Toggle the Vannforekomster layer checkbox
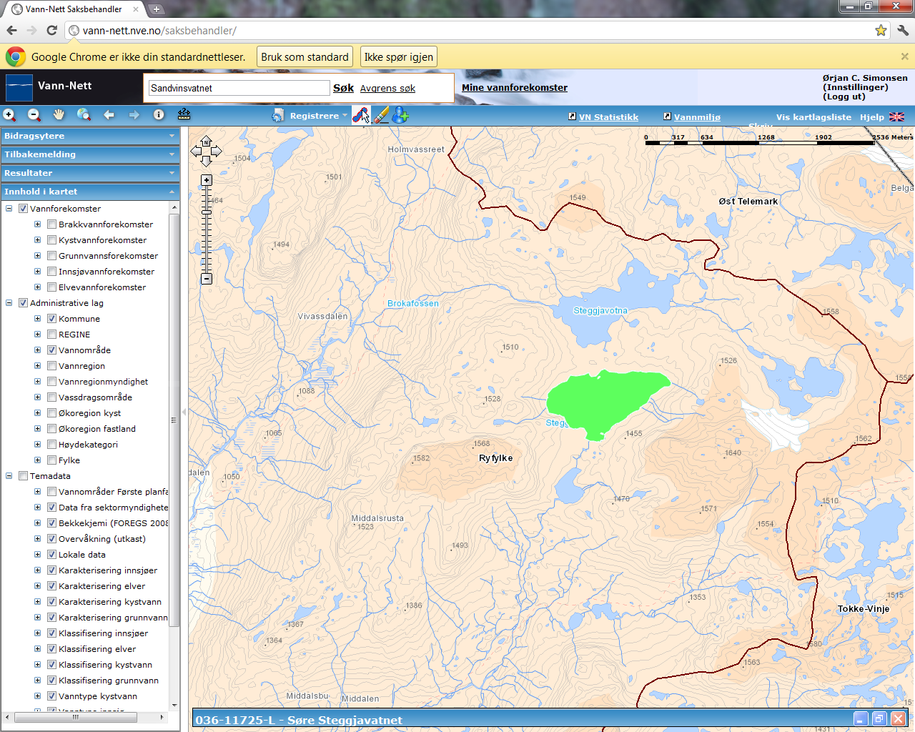This screenshot has height=732, width=915. pos(23,209)
